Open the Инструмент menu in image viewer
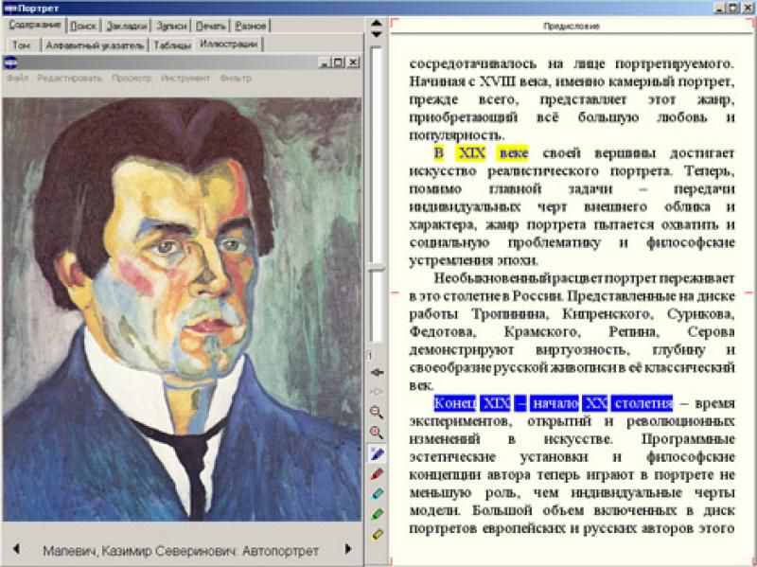 pyautogui.click(x=185, y=79)
